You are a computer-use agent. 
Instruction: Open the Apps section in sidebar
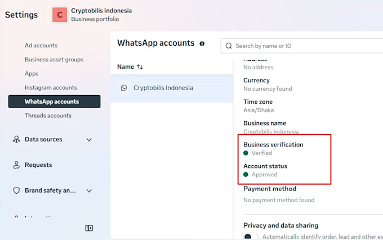[x=32, y=74]
